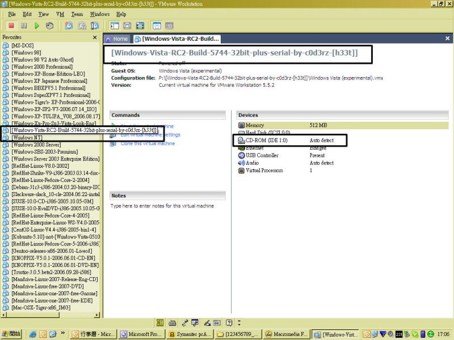Select [Windows 2000 Professional] in Favorites
Image resolution: width=454 pixels, height=340 pixels.
pos(42,66)
